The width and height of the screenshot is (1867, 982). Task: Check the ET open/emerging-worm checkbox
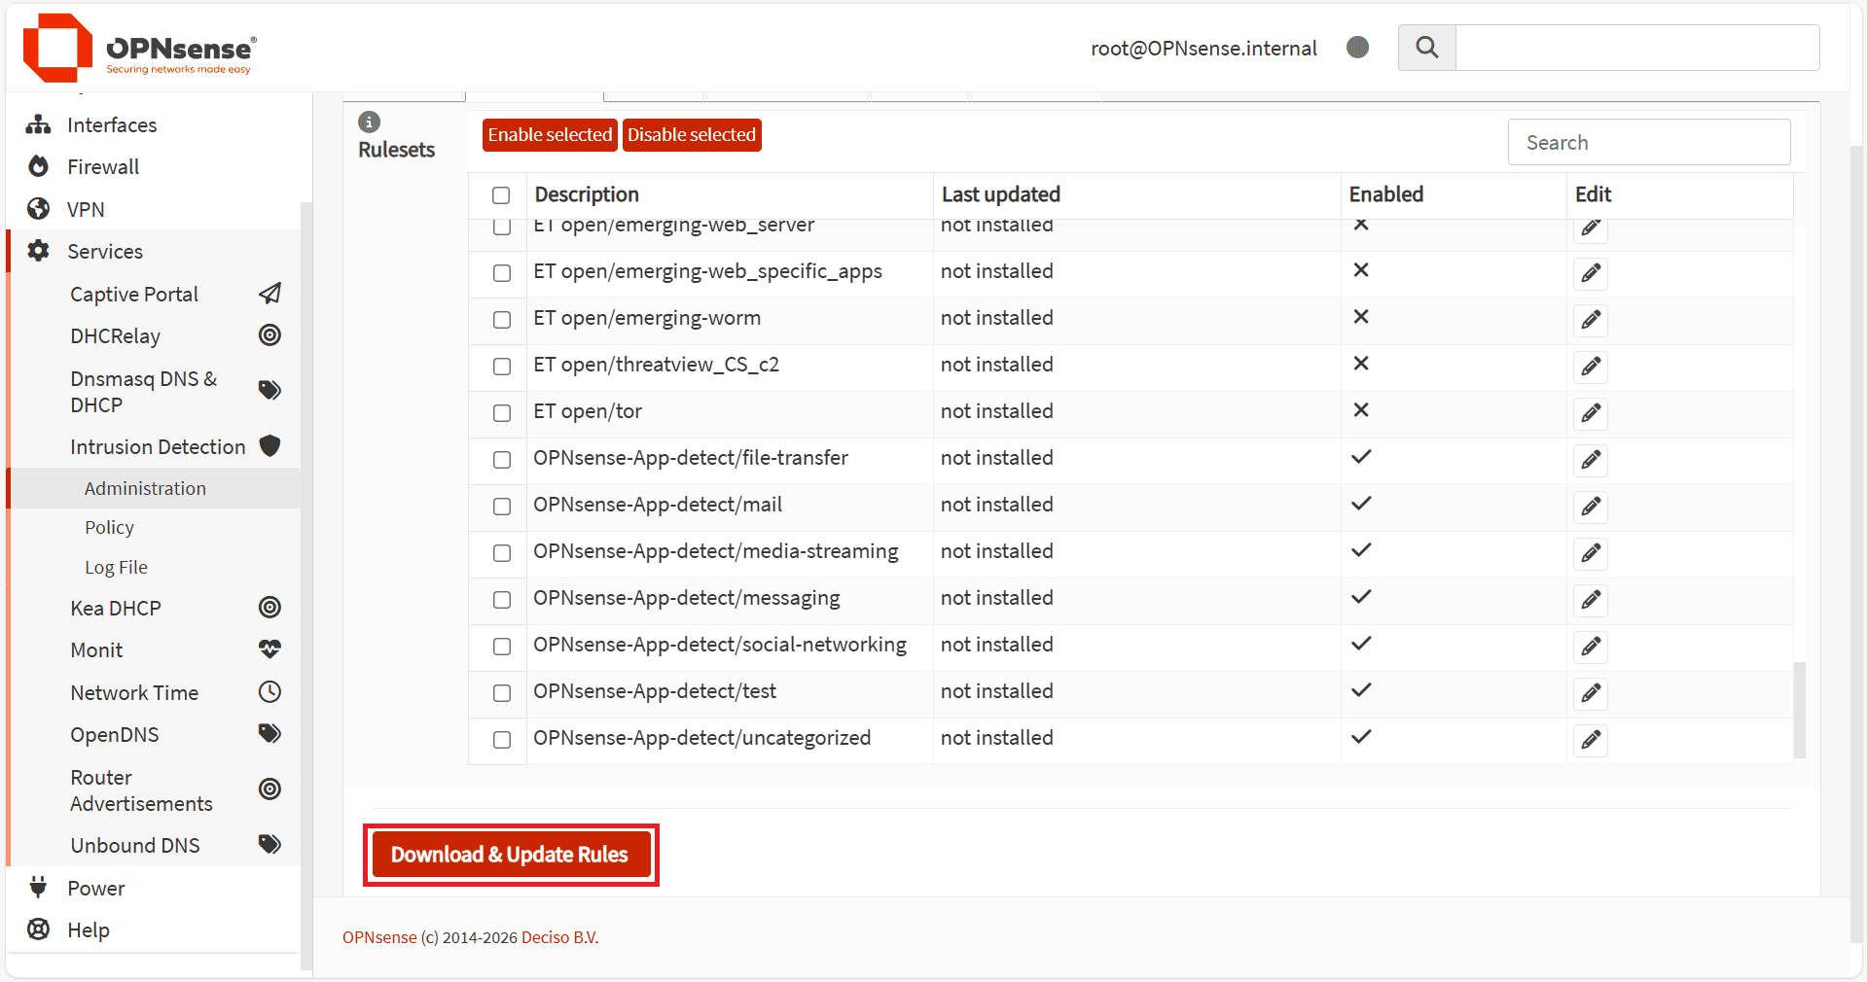coord(502,320)
